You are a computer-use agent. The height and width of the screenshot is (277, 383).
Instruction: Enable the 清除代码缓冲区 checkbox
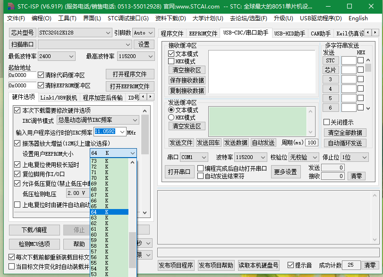(41, 75)
